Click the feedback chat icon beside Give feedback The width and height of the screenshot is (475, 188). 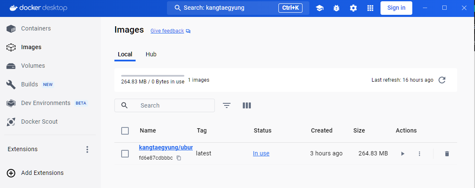tap(188, 31)
